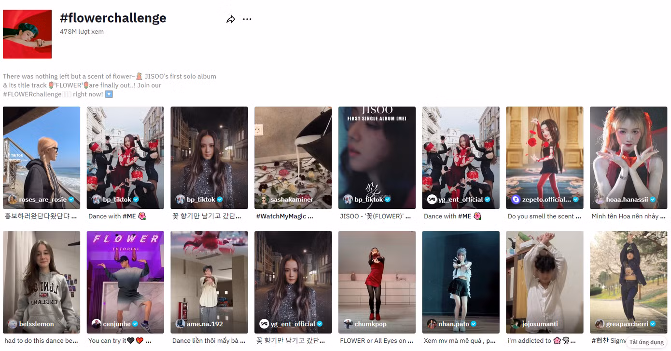The width and height of the screenshot is (671, 351).
Task: Click the chumkpop profile avatar
Action: pos(348,324)
